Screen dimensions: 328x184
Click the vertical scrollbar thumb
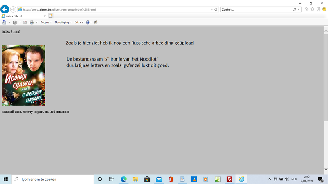(x=326, y=77)
